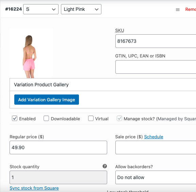Click the Remove link for the variation
Image resolution: width=196 pixels, height=192 pixels.
click(x=191, y=10)
